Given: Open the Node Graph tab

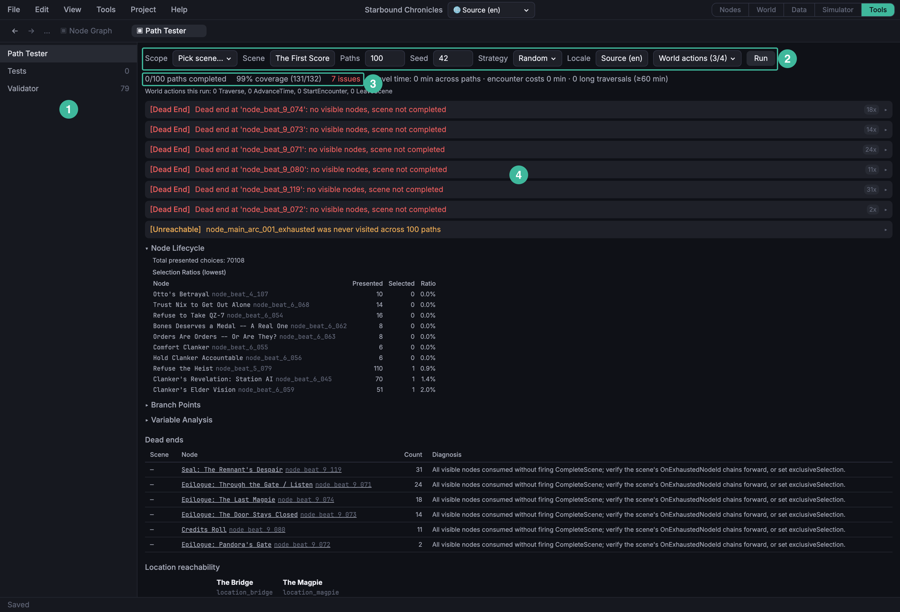Looking at the screenshot, I should [86, 31].
